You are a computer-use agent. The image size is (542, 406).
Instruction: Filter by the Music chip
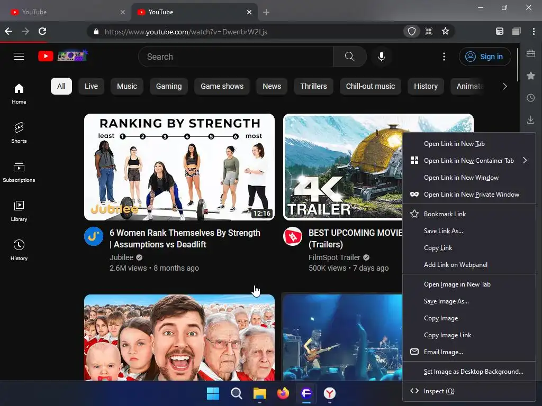pos(127,86)
